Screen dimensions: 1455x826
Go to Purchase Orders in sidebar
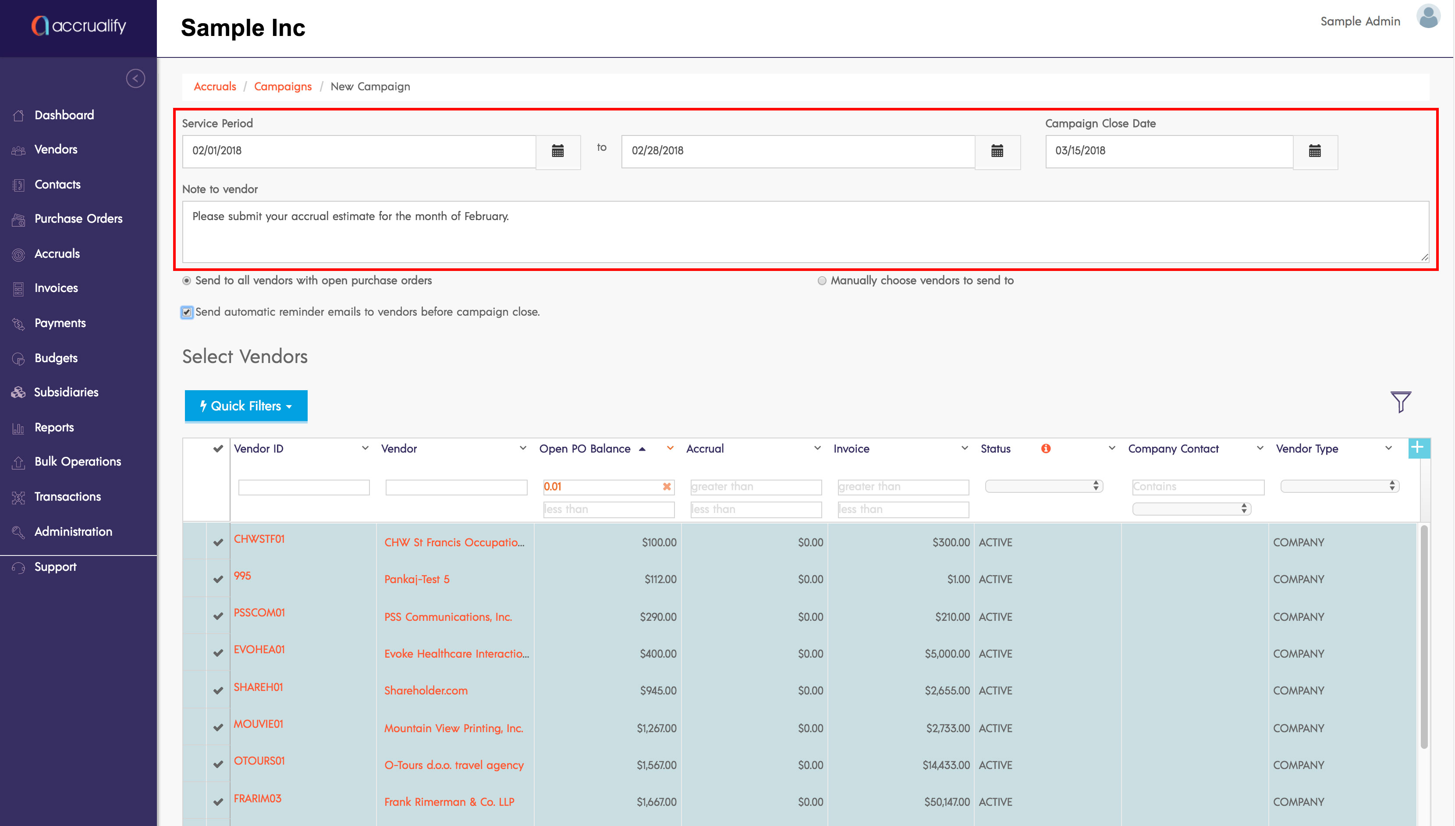coord(78,219)
